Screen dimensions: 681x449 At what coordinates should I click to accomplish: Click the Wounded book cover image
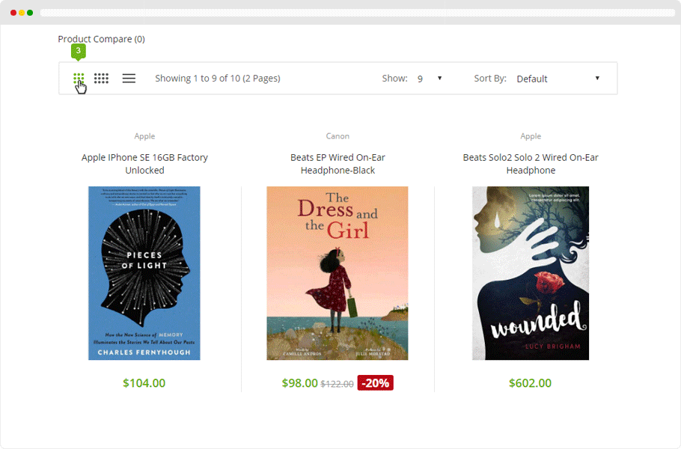(531, 273)
